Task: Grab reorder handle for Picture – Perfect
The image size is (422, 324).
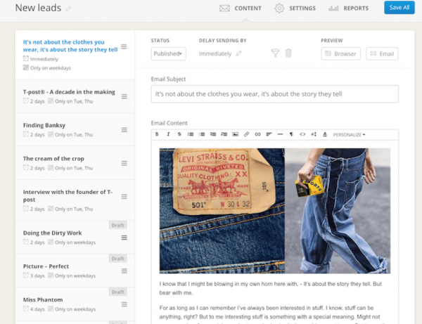Action: coord(124,271)
